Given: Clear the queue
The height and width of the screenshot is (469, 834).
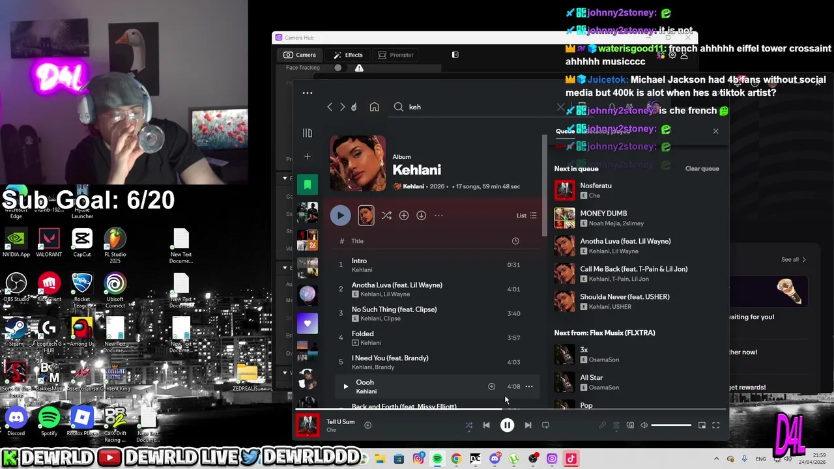Looking at the screenshot, I should [702, 169].
